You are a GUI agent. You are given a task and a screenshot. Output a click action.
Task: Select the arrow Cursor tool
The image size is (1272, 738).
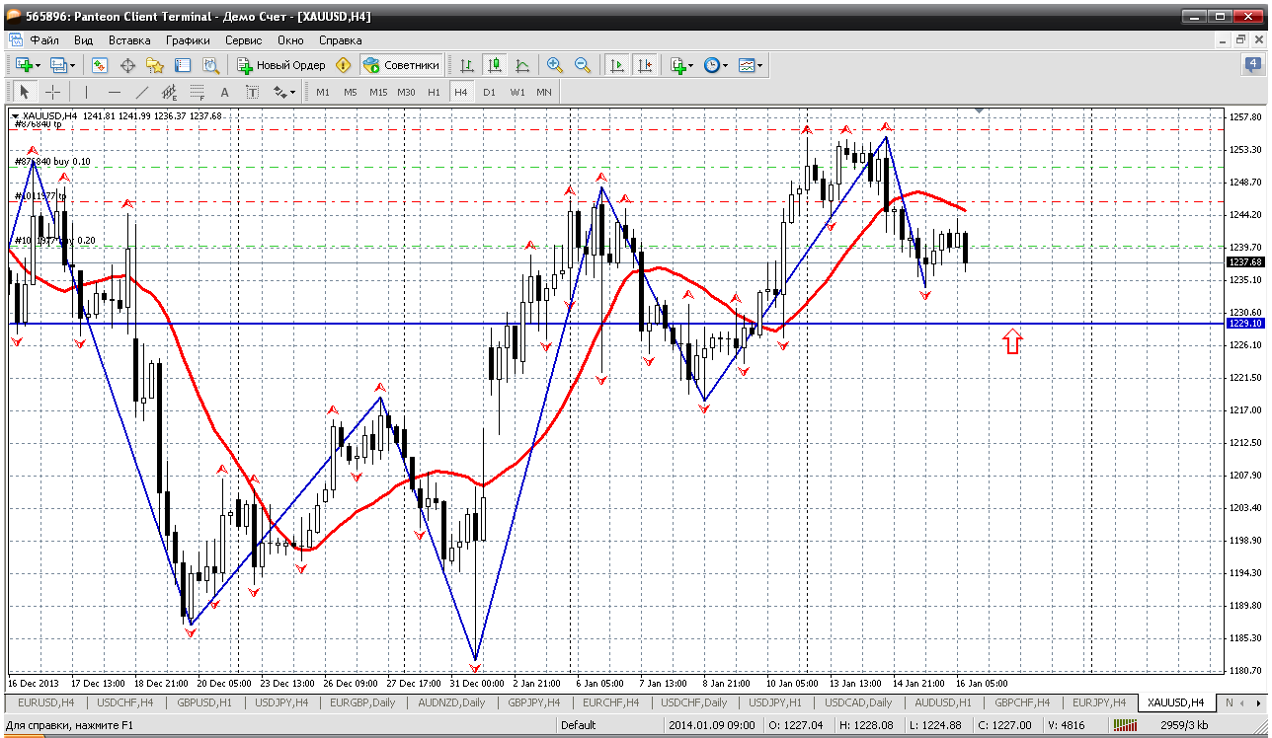click(25, 92)
